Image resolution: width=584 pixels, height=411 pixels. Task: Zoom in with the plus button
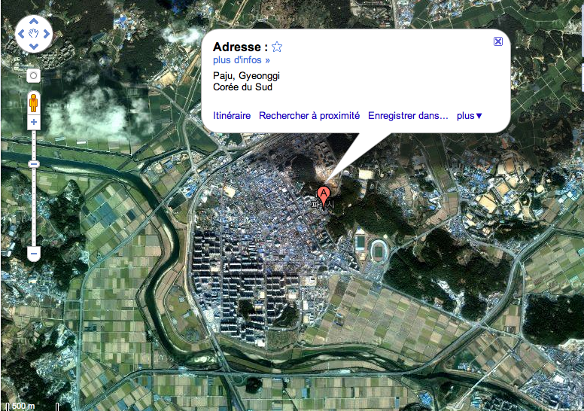pyautogui.click(x=34, y=122)
